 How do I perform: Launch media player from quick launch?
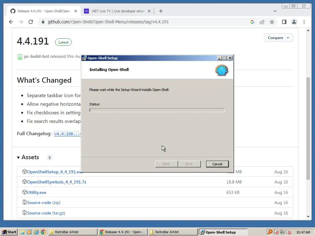click(29, 232)
